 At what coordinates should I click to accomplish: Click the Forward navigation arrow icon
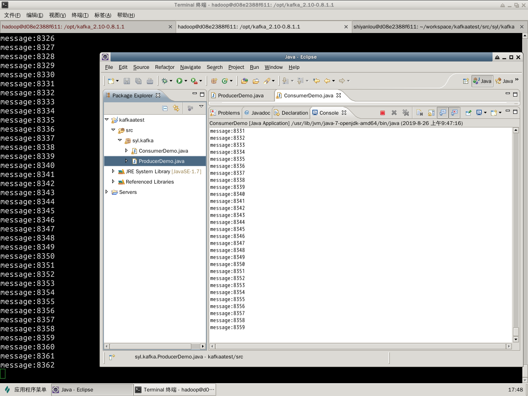click(x=342, y=81)
